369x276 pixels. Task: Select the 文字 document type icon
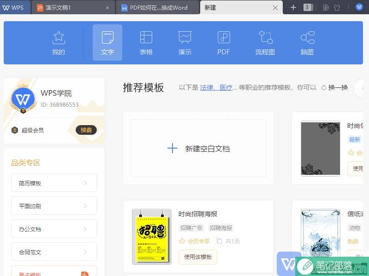point(107,43)
